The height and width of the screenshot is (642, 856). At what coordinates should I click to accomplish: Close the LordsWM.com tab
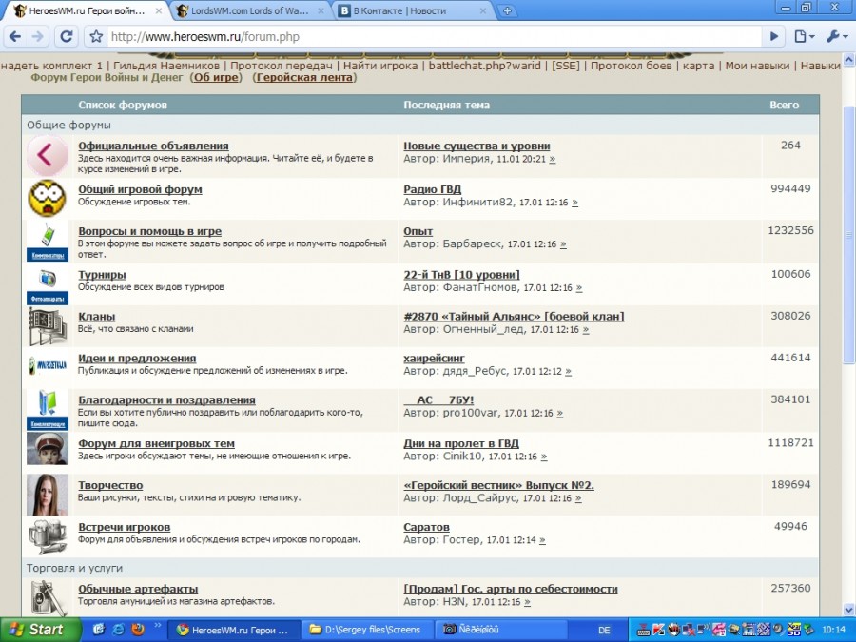322,10
